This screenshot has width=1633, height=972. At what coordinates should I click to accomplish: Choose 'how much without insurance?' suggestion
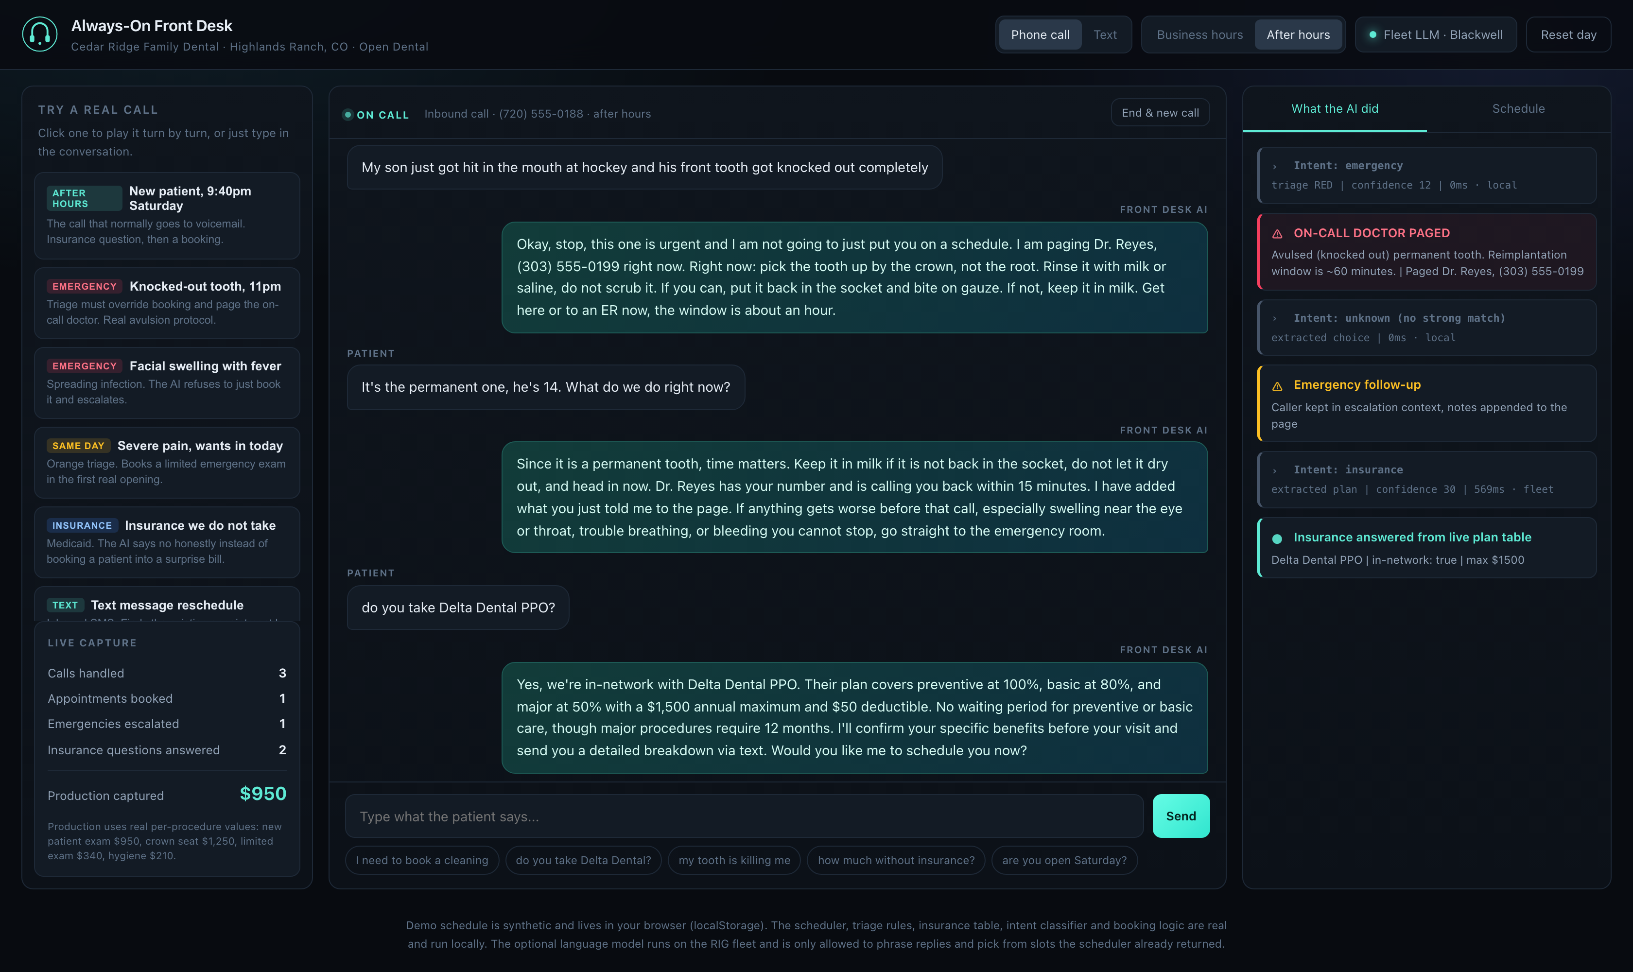(x=895, y=860)
